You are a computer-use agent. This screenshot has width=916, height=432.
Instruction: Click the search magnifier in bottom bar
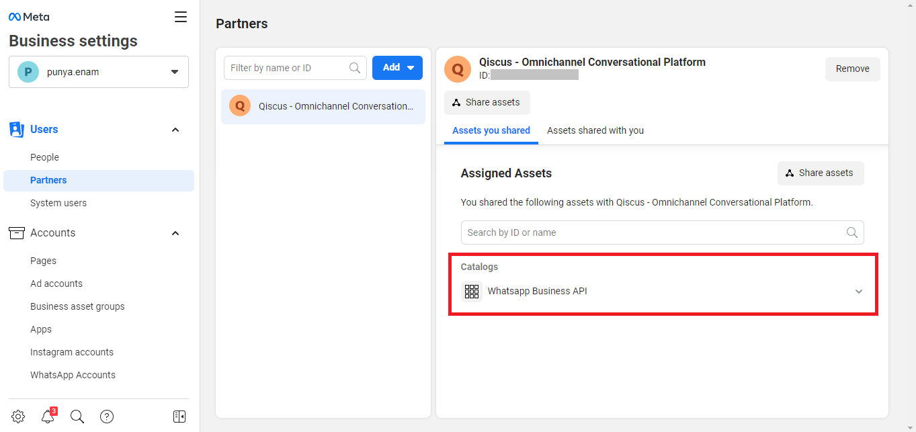point(77,417)
